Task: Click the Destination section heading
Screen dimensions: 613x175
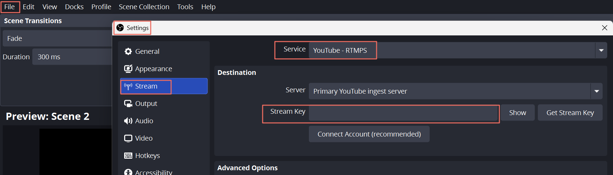Action: pyautogui.click(x=237, y=73)
